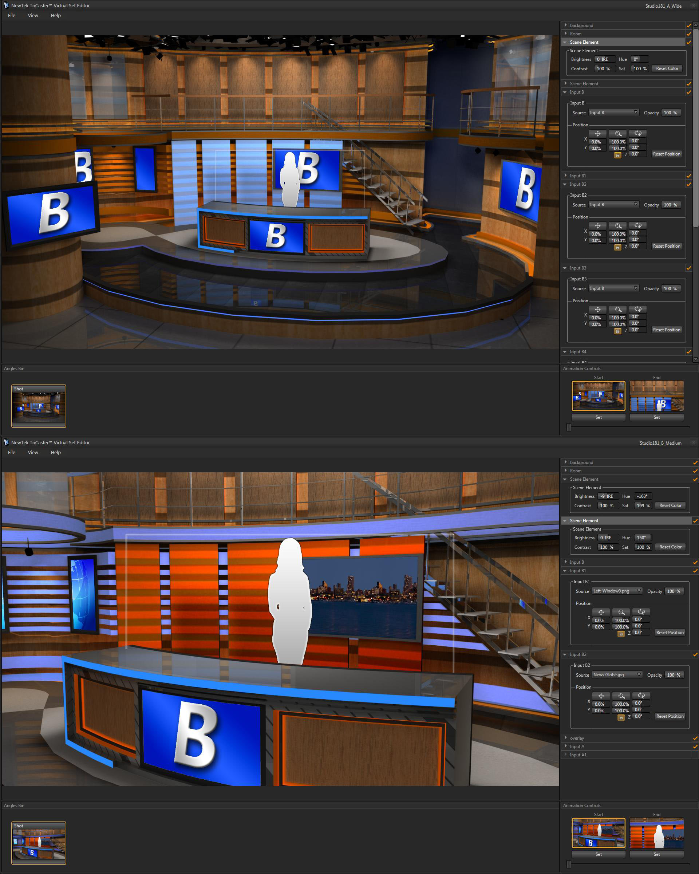Select End thumbnail showing the city skyline
Viewport: 699px width, 874px height.
pyautogui.click(x=656, y=833)
